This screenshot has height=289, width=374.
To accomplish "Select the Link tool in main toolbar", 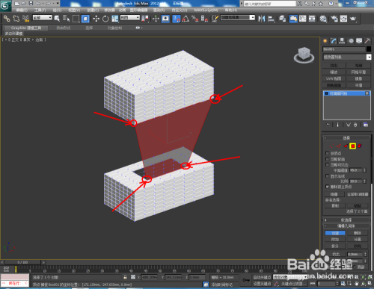I will (7, 19).
